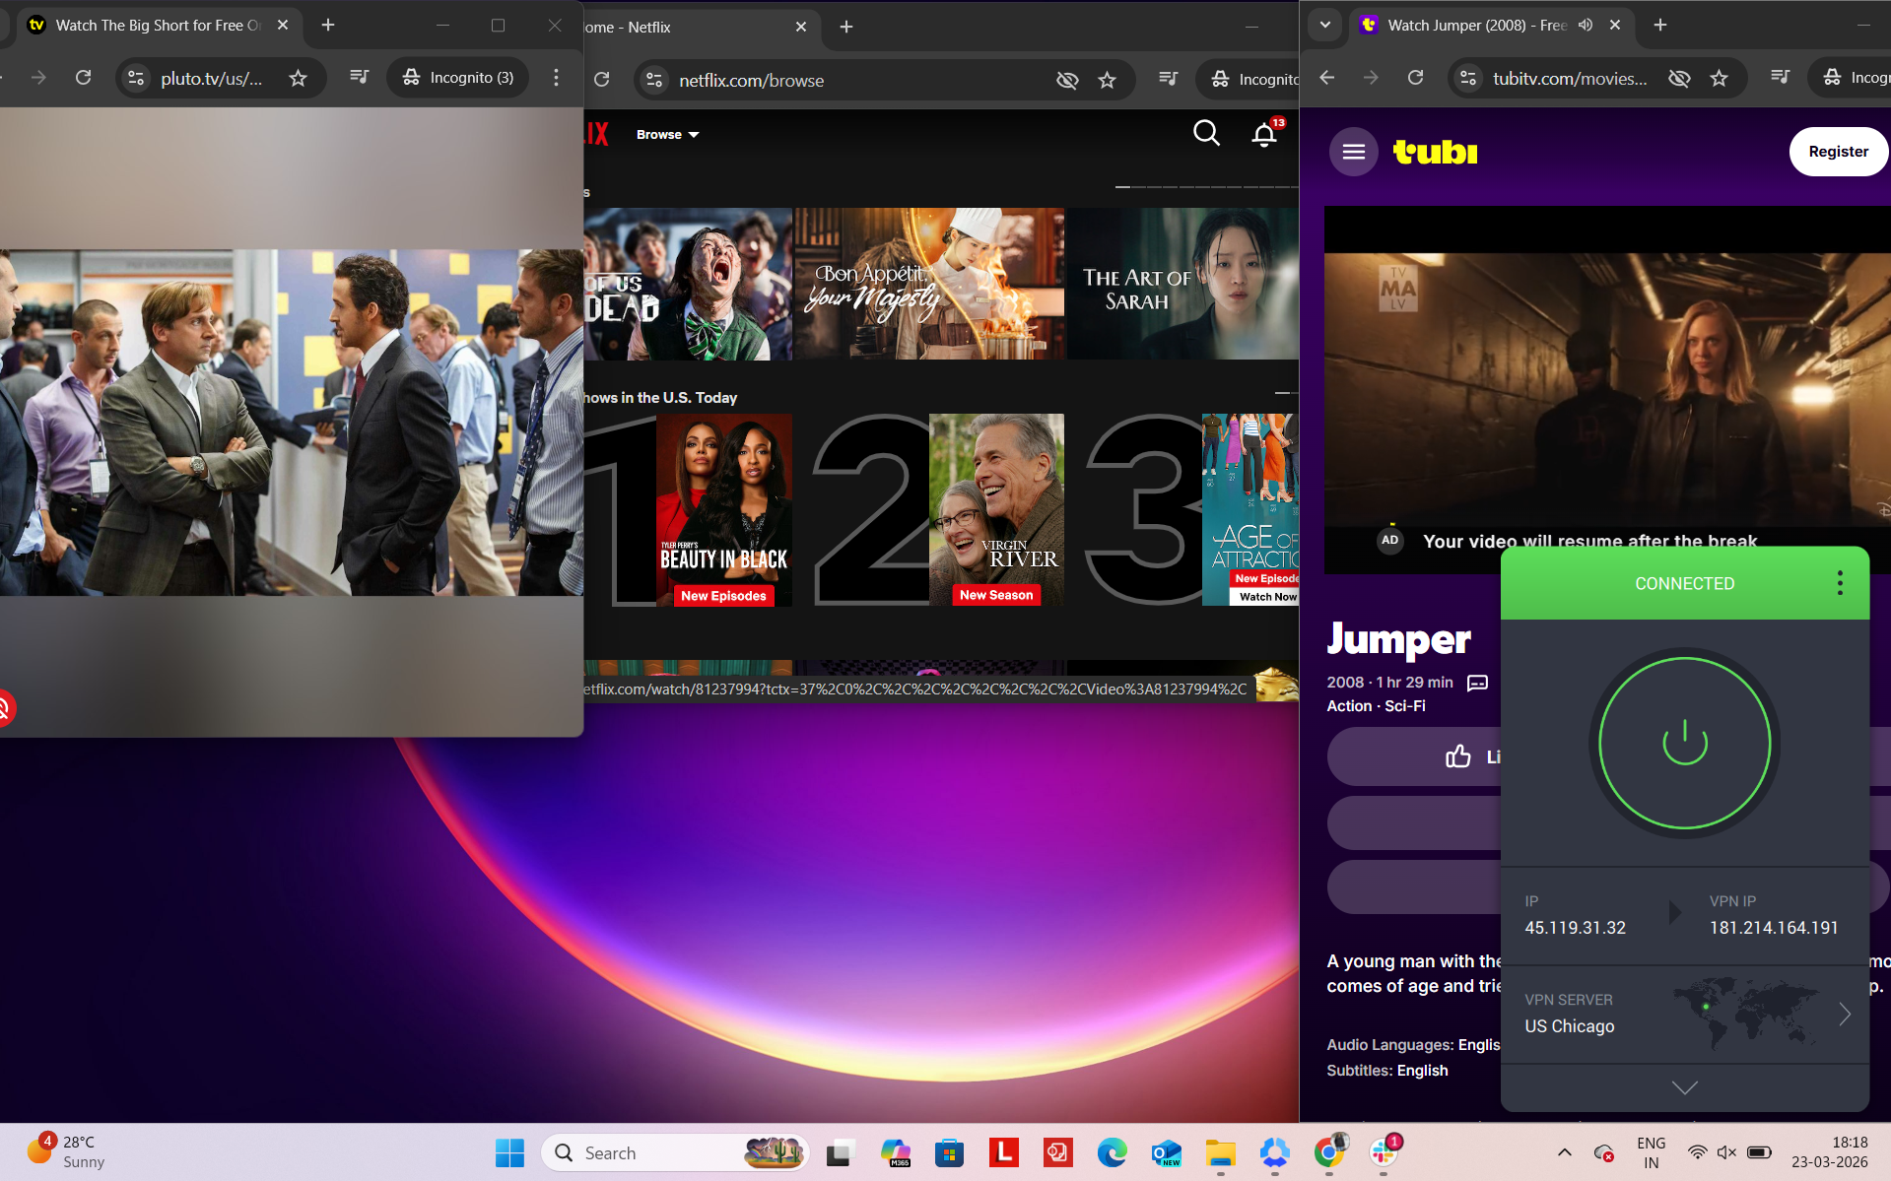This screenshot has width=1891, height=1181.
Task: Open Microsoft Edge from taskbar
Action: tap(1112, 1152)
